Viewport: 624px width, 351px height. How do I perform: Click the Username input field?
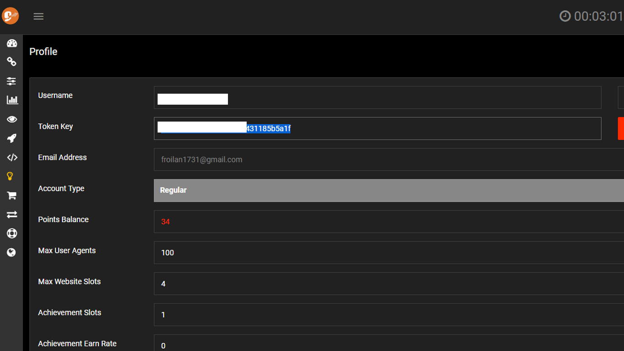pyautogui.click(x=377, y=97)
